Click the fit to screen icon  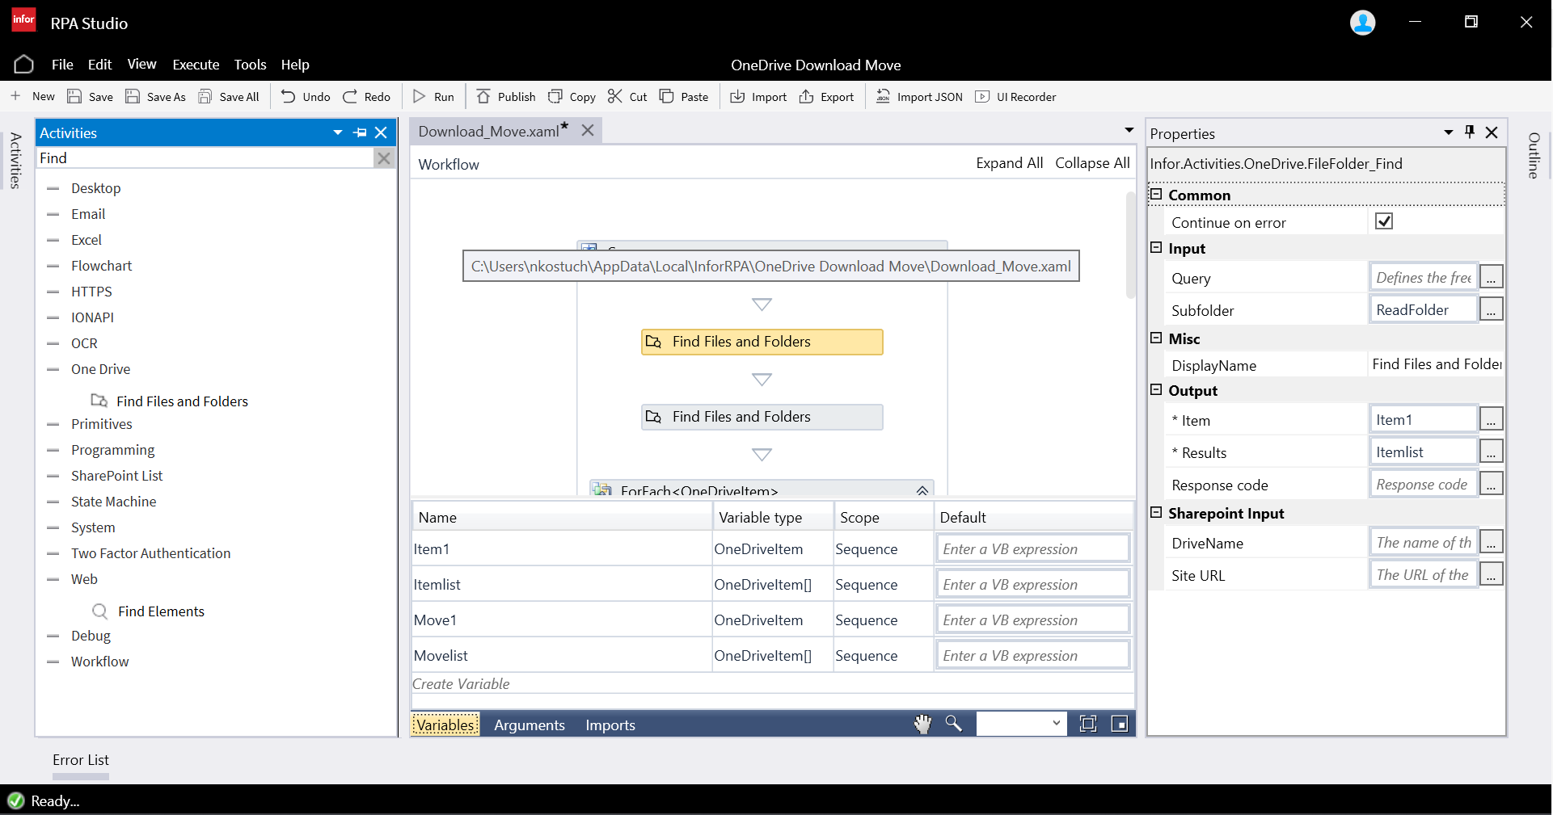coord(1088,725)
